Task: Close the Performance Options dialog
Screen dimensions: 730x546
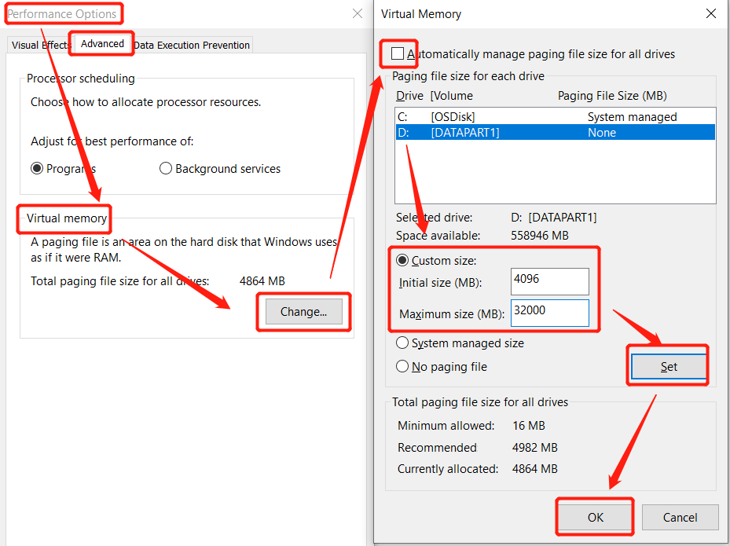Action: click(358, 13)
